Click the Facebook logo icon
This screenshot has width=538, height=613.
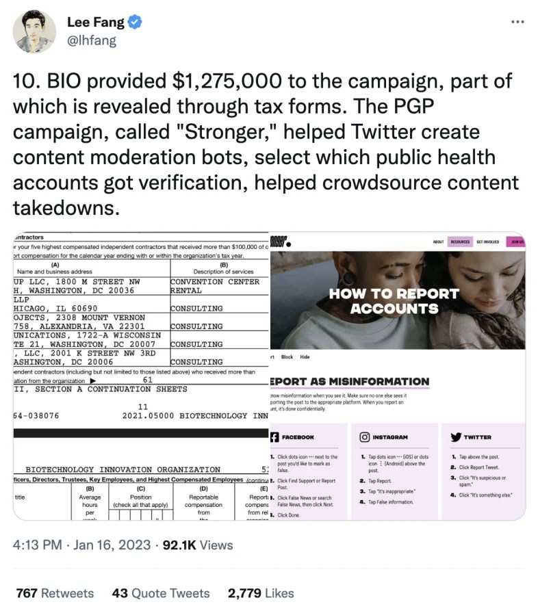[x=274, y=436]
